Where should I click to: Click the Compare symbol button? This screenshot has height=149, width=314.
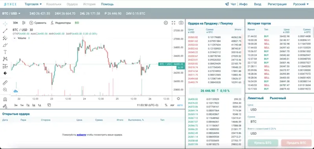click(38, 23)
